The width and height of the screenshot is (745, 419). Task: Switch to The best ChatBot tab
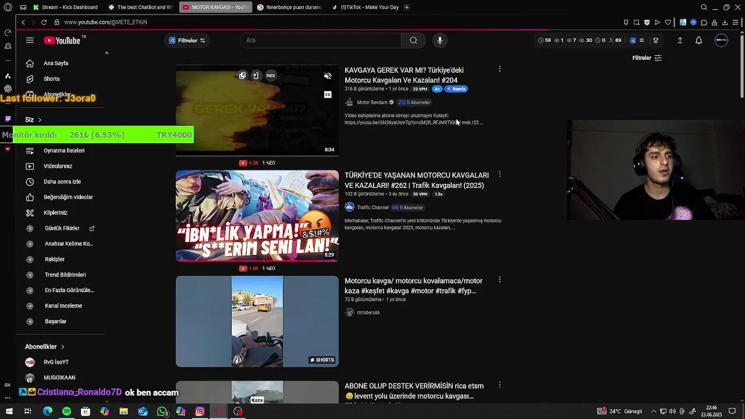[x=140, y=7]
